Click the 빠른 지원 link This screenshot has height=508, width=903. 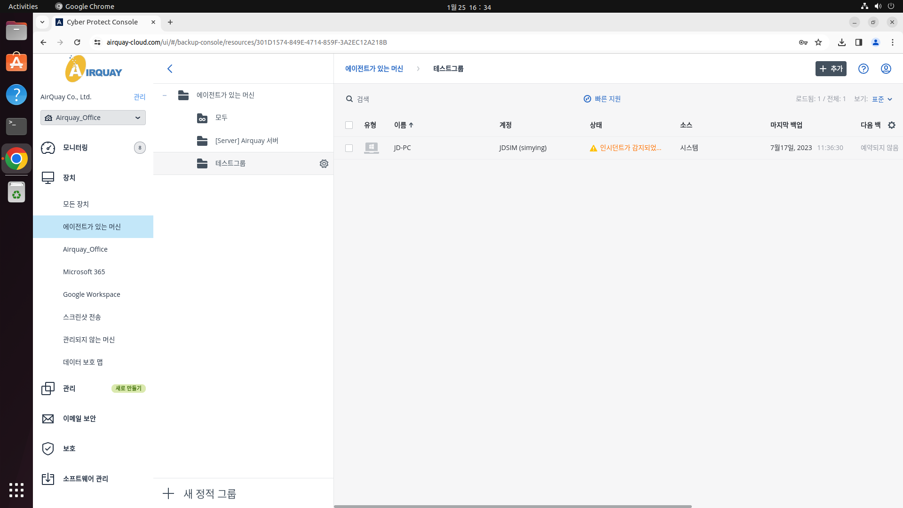click(602, 99)
